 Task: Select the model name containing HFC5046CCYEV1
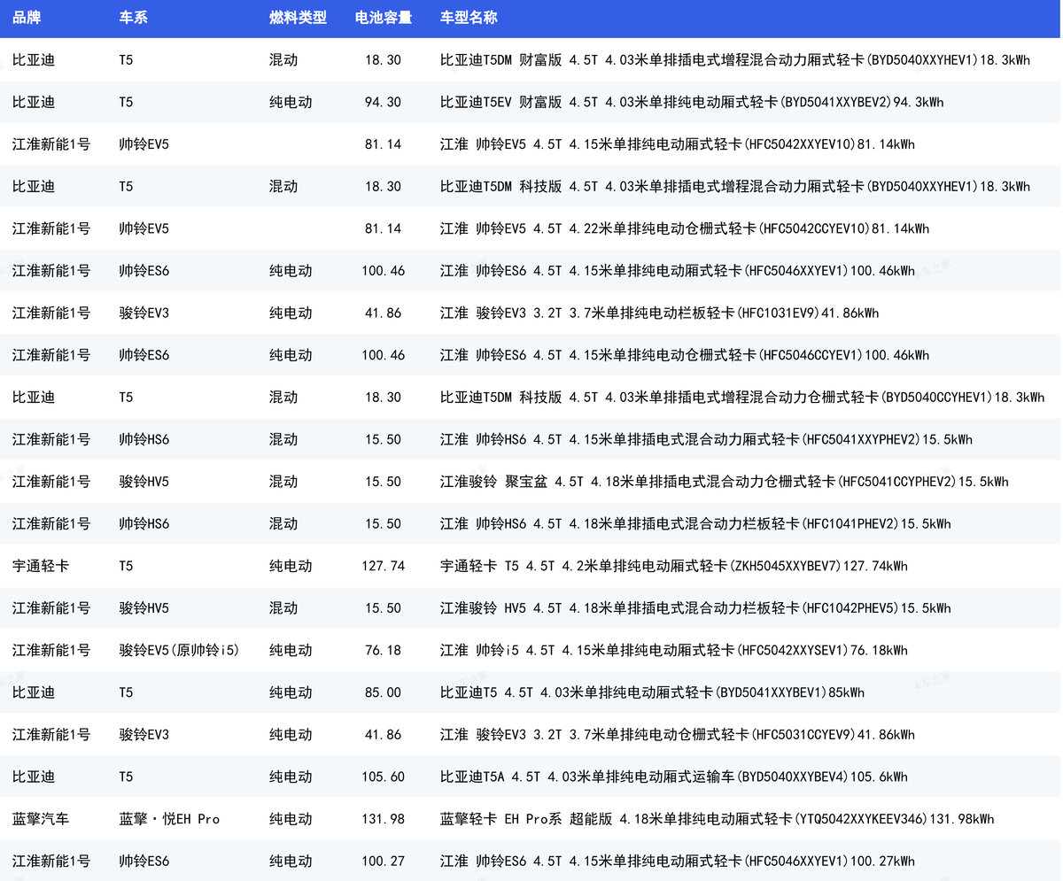(x=685, y=355)
